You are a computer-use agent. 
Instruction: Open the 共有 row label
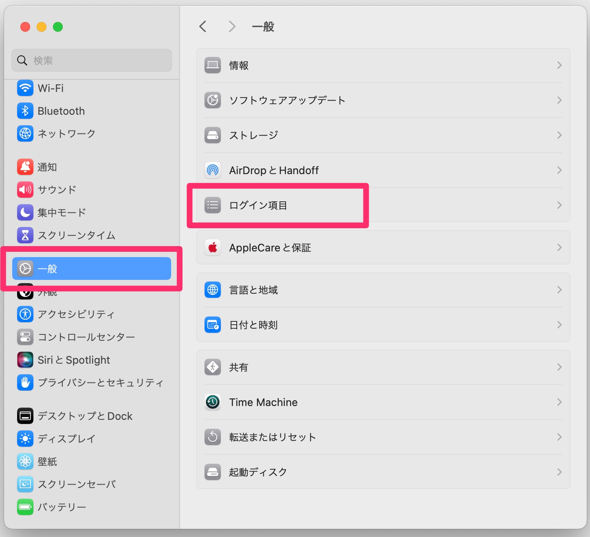click(x=238, y=367)
